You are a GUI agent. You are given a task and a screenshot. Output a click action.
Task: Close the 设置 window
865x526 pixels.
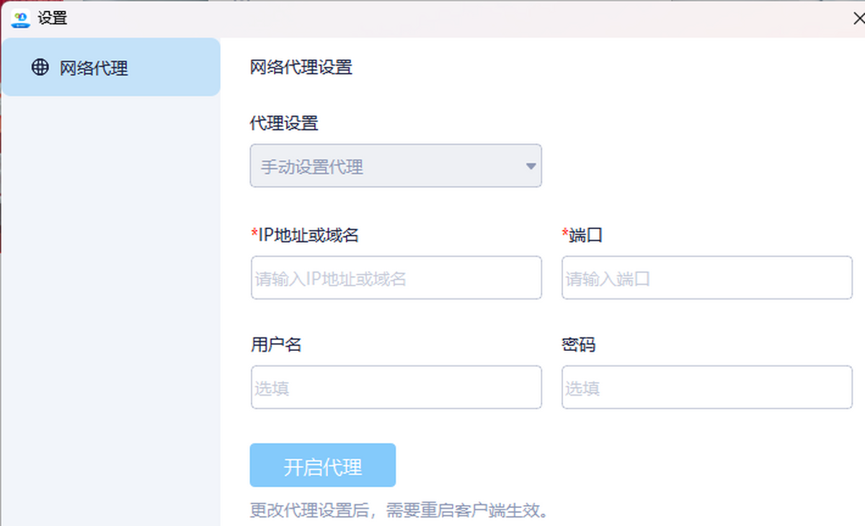click(858, 19)
